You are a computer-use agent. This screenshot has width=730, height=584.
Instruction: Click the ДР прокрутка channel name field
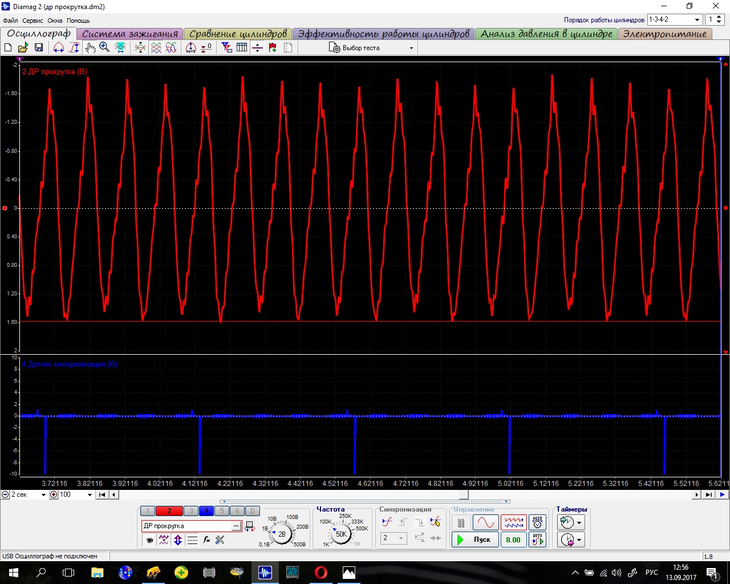point(186,526)
